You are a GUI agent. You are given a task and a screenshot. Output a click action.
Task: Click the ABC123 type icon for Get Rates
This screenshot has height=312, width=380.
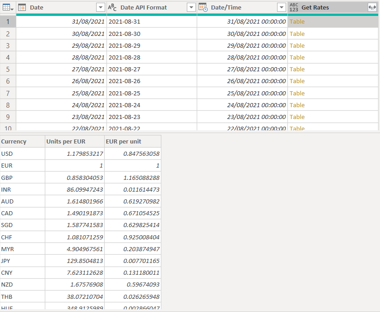(294, 8)
